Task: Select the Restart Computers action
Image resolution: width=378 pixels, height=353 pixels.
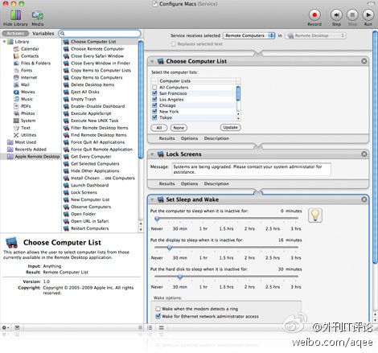Action: pos(89,228)
